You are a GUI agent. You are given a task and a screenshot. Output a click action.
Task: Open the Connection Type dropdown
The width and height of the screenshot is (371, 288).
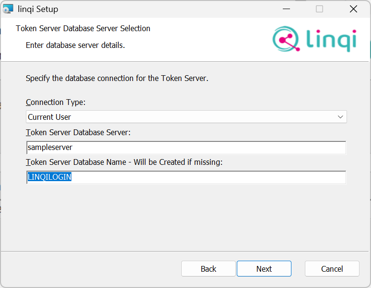click(x=186, y=117)
